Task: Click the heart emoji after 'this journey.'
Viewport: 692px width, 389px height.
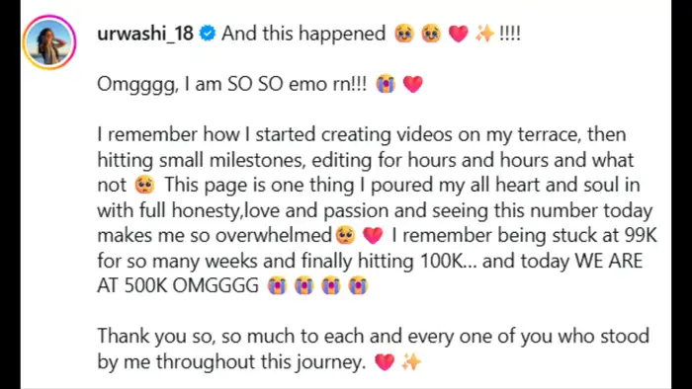Action: tap(385, 362)
